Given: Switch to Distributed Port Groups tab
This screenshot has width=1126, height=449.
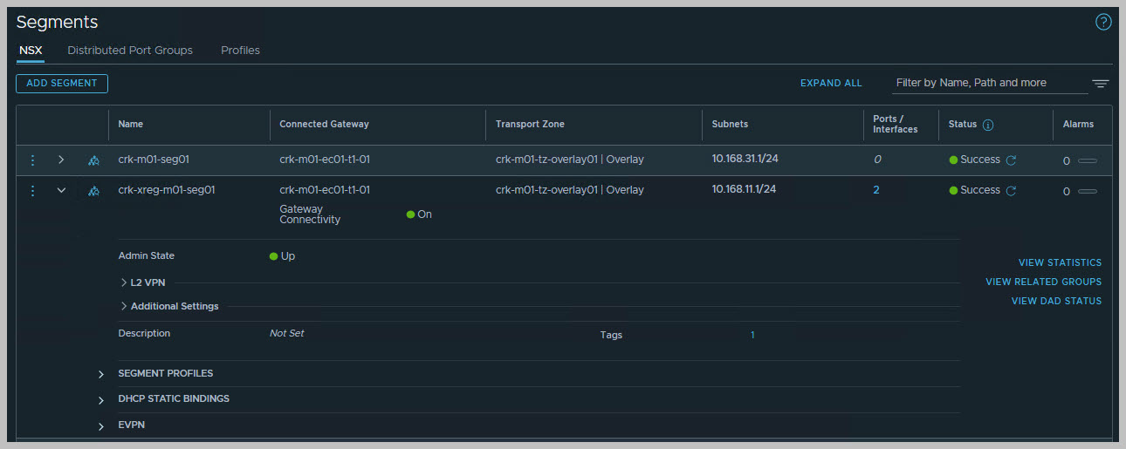Looking at the screenshot, I should [x=130, y=51].
